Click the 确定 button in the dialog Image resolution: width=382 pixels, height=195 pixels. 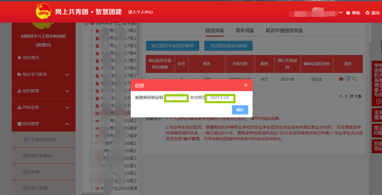[x=240, y=110]
